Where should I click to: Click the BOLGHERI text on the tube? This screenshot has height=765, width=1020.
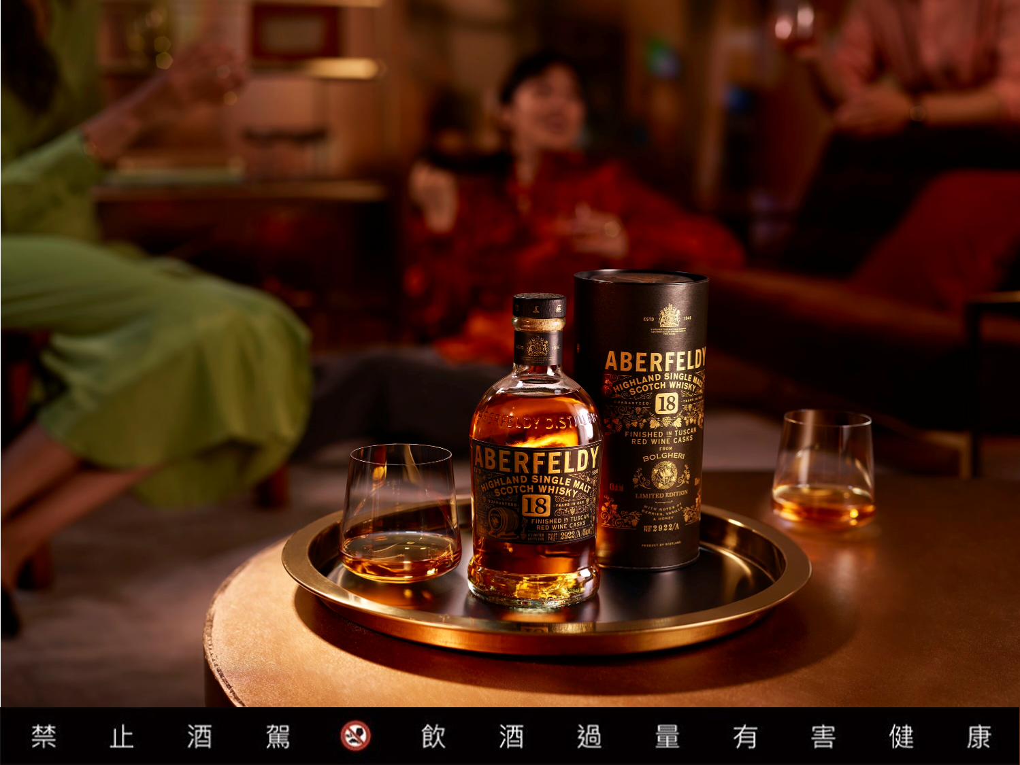tap(663, 457)
